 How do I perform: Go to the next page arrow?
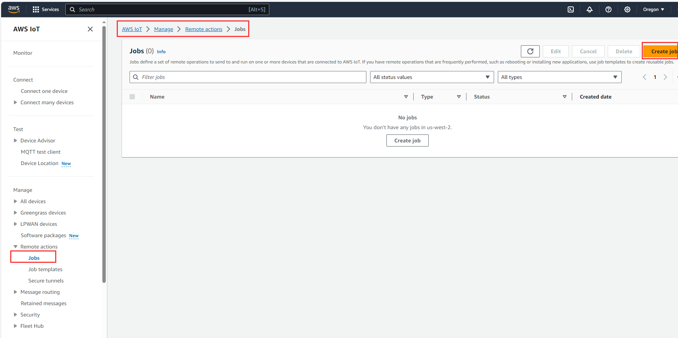(666, 77)
